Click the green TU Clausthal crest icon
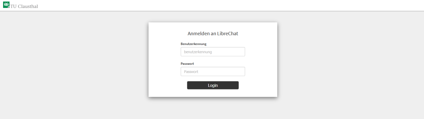The height and width of the screenshot is (119, 424). point(6,5)
